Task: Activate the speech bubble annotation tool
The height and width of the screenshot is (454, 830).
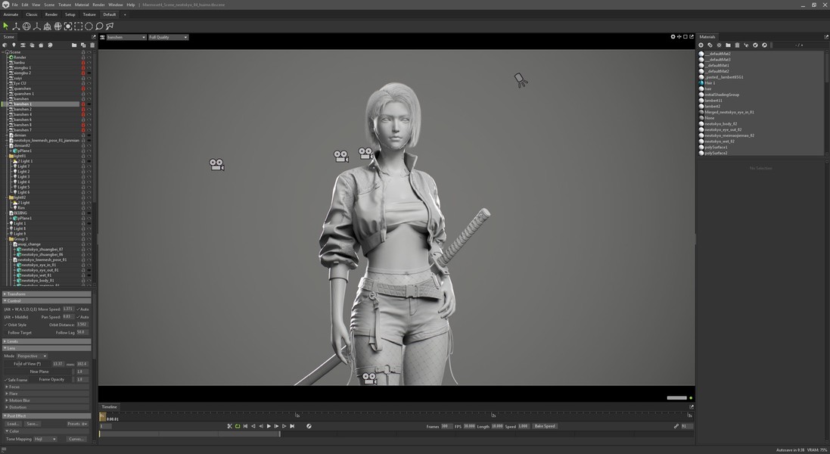Action: click(x=99, y=26)
